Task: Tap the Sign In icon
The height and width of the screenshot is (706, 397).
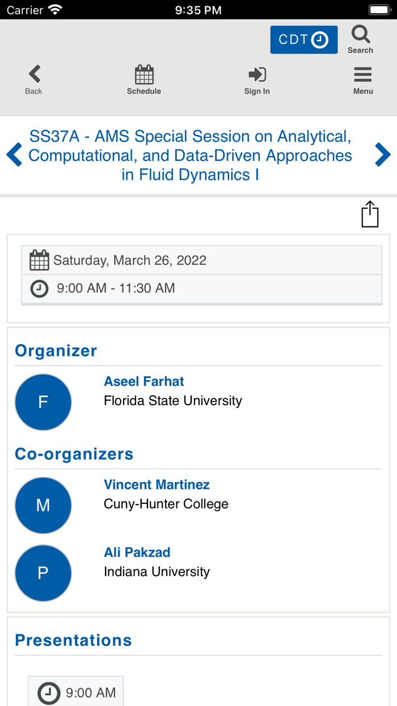Action: (257, 74)
